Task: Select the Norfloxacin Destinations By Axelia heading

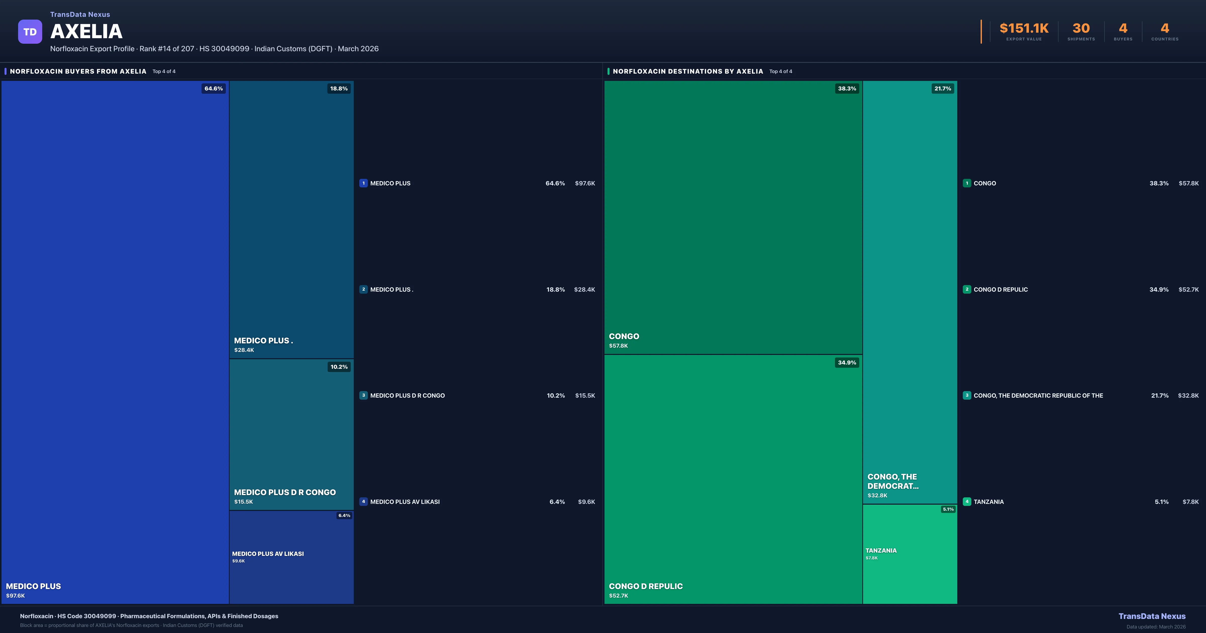Action: pos(688,71)
